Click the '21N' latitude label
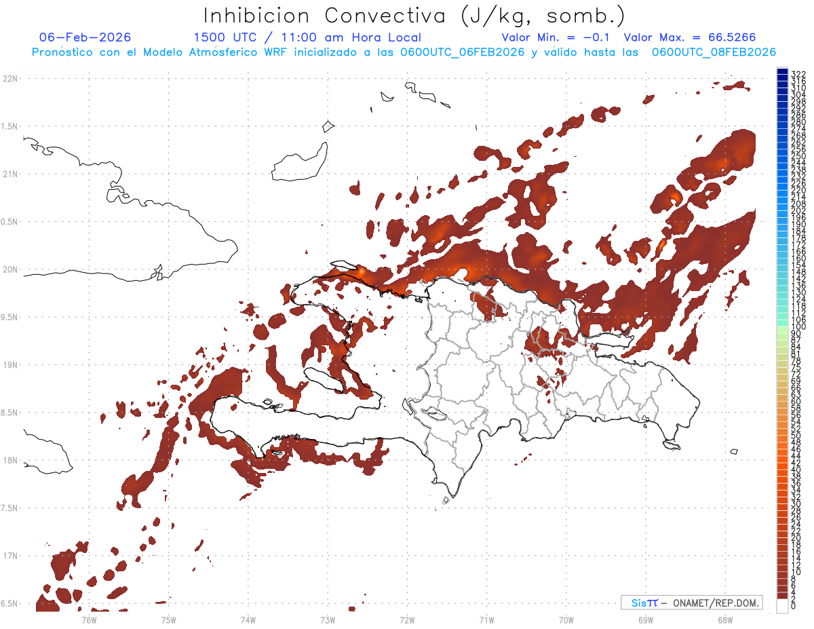 coord(10,174)
